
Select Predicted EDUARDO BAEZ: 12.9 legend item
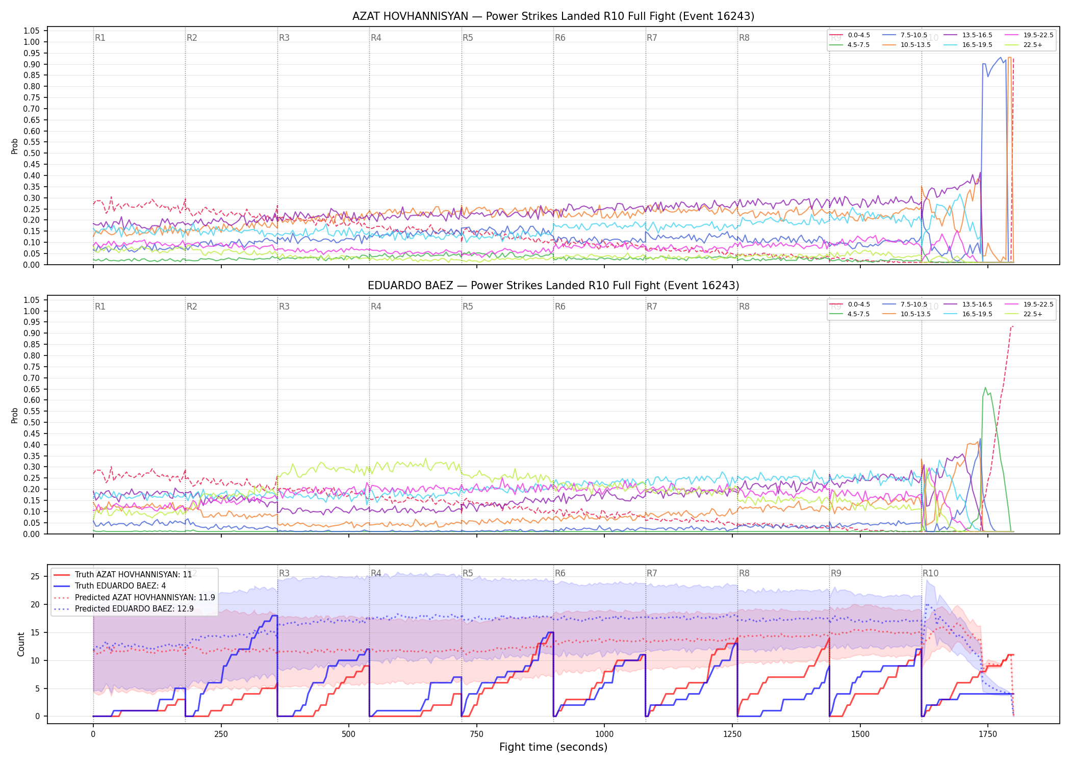[x=123, y=608]
